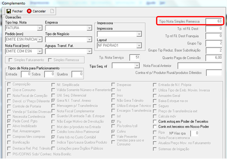Toggle the Cofins checkbox
The width and height of the screenshot is (227, 159).
[x=113, y=131]
